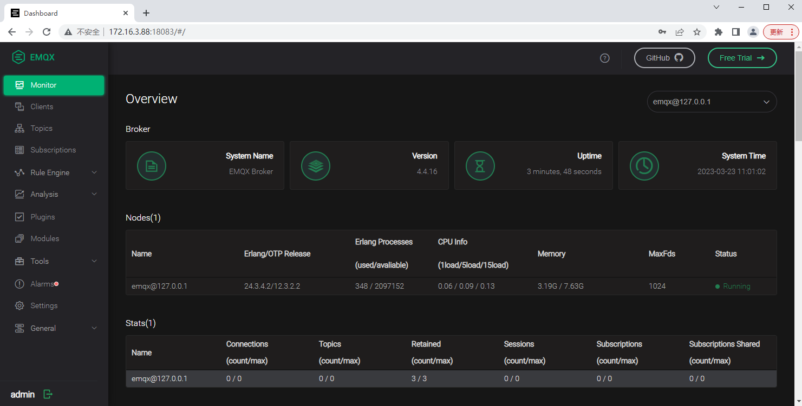Screen dimensions: 802x406
Task: Expand the General submenu
Action: click(x=54, y=328)
